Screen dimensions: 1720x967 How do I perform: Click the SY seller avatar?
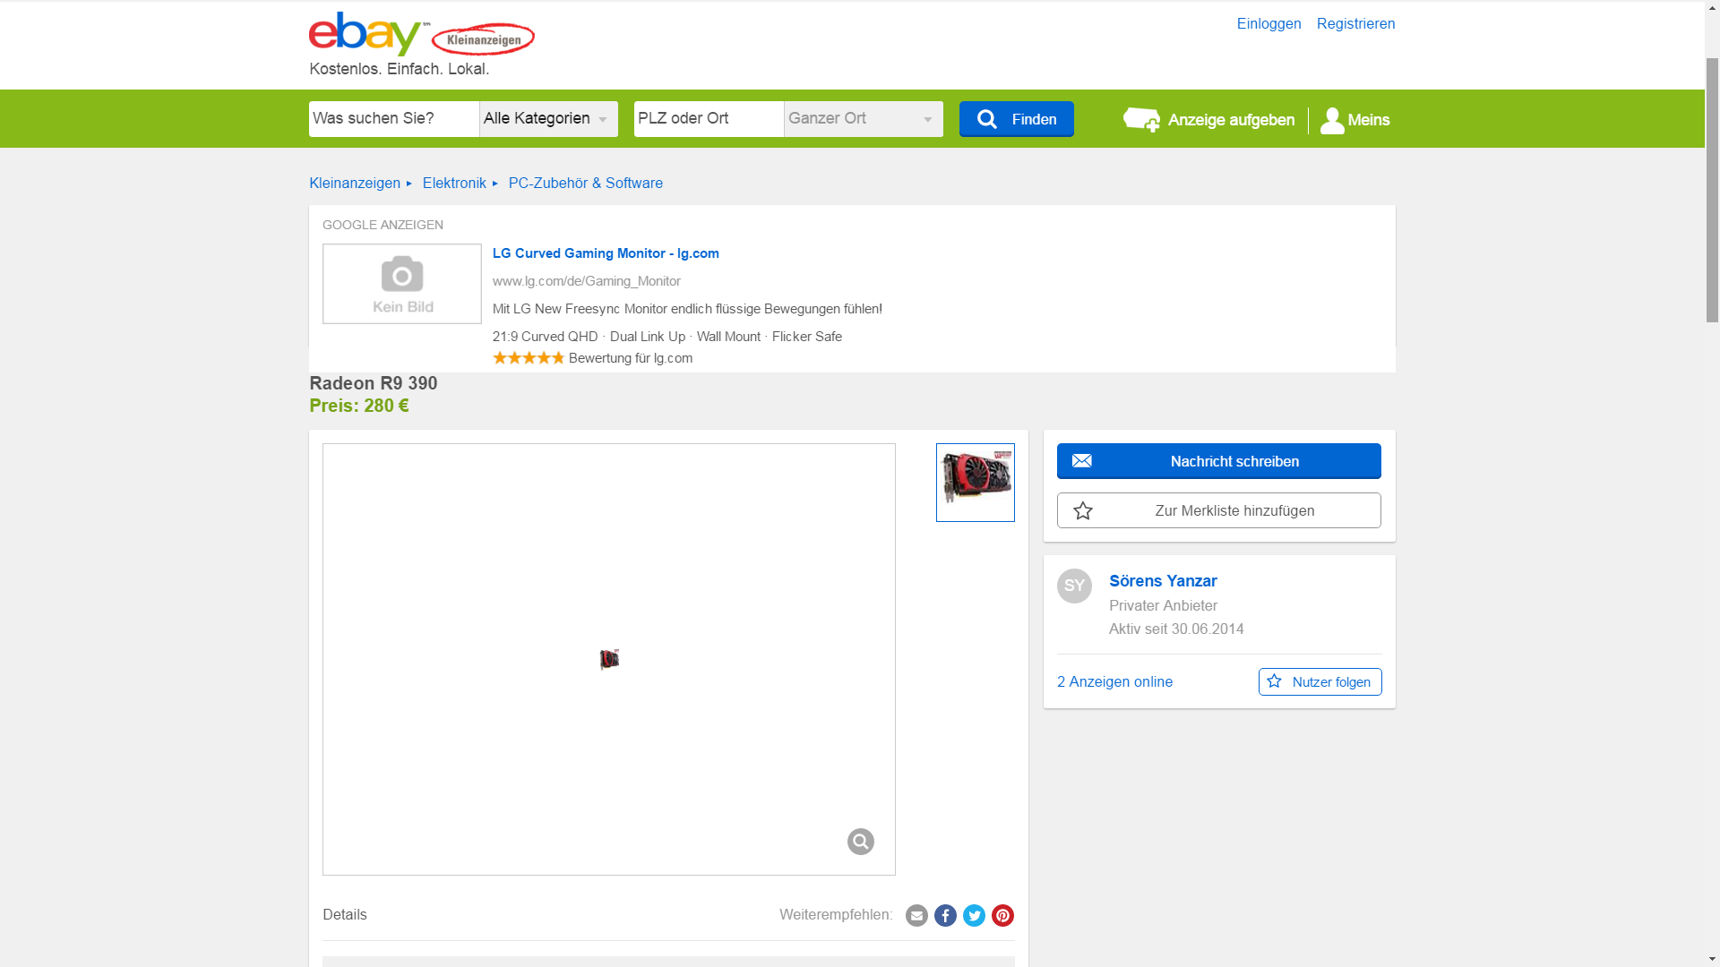pos(1074,586)
